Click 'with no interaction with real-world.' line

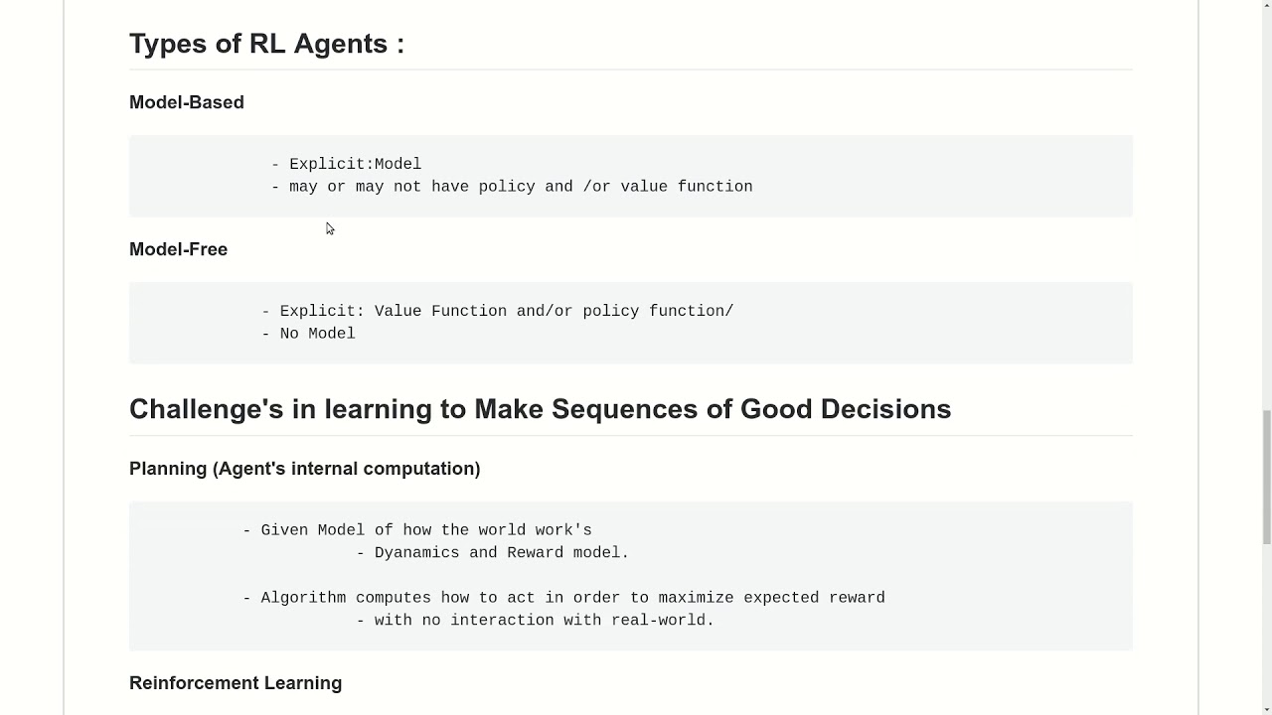pyautogui.click(x=536, y=621)
